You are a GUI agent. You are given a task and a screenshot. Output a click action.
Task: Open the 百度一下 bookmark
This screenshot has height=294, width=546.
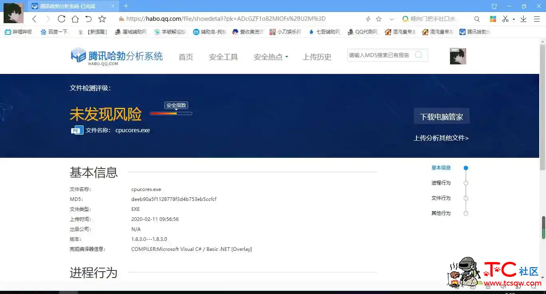54,32
